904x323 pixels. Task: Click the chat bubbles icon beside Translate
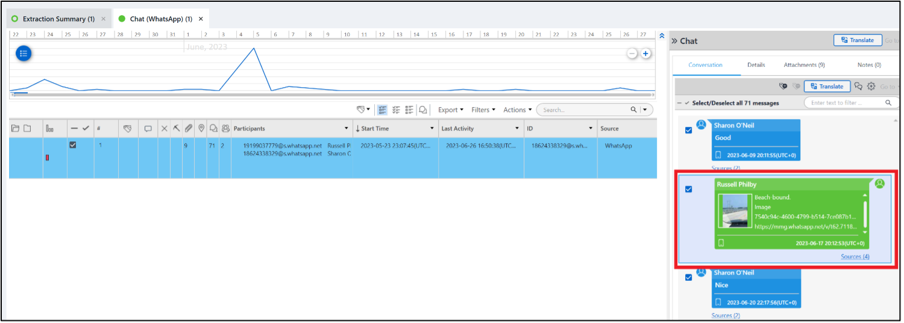858,87
